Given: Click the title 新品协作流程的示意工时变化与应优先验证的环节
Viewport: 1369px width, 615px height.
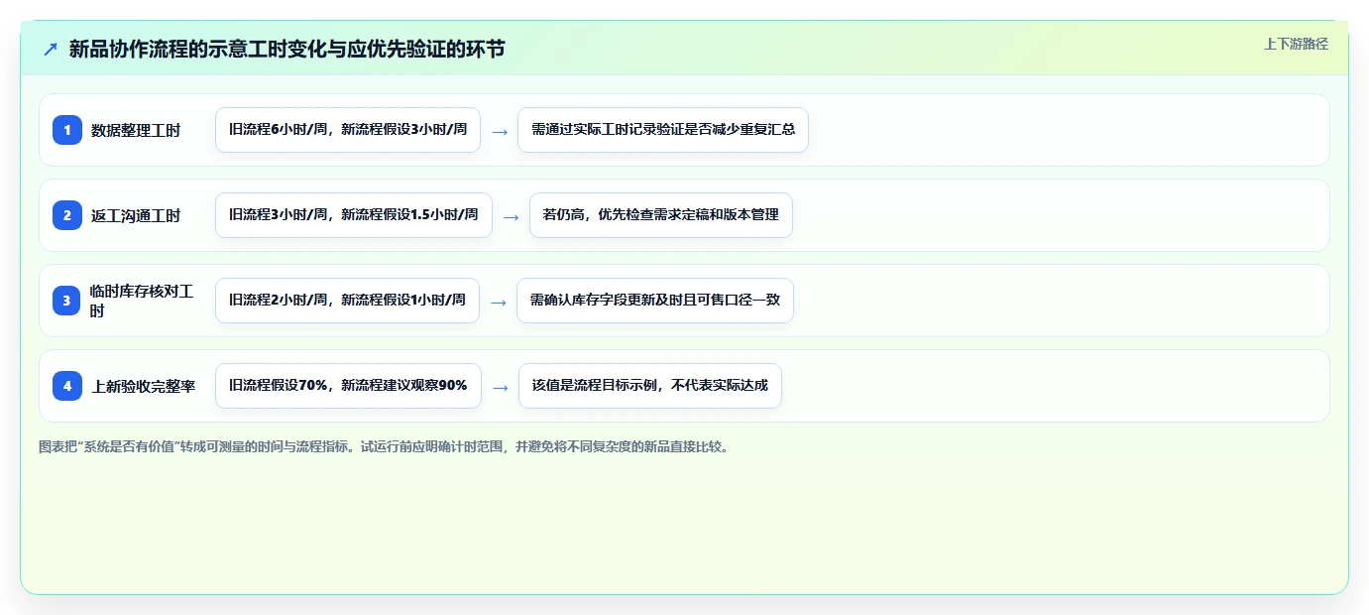Looking at the screenshot, I should [x=286, y=49].
